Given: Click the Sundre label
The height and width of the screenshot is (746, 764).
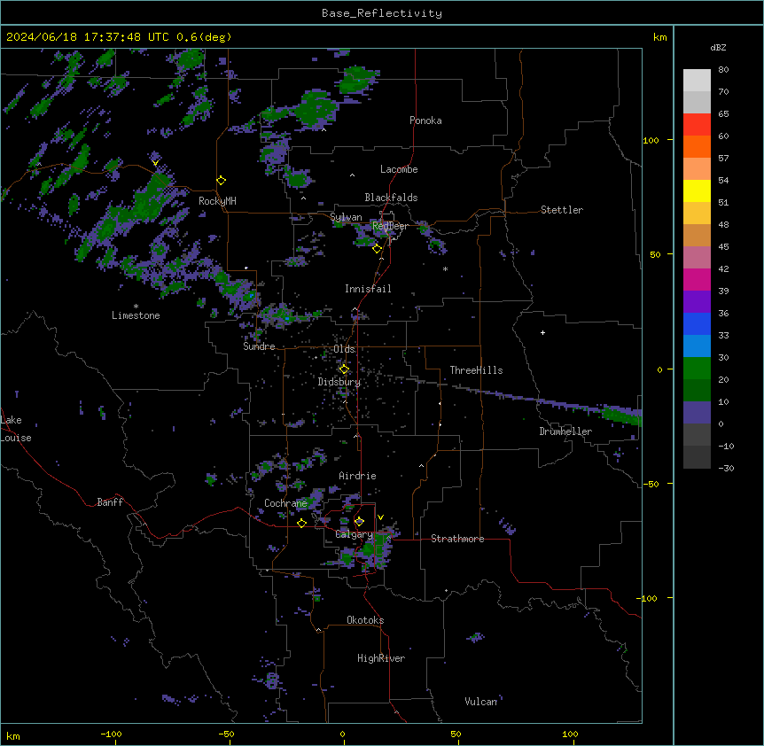Looking at the screenshot, I should 259,346.
